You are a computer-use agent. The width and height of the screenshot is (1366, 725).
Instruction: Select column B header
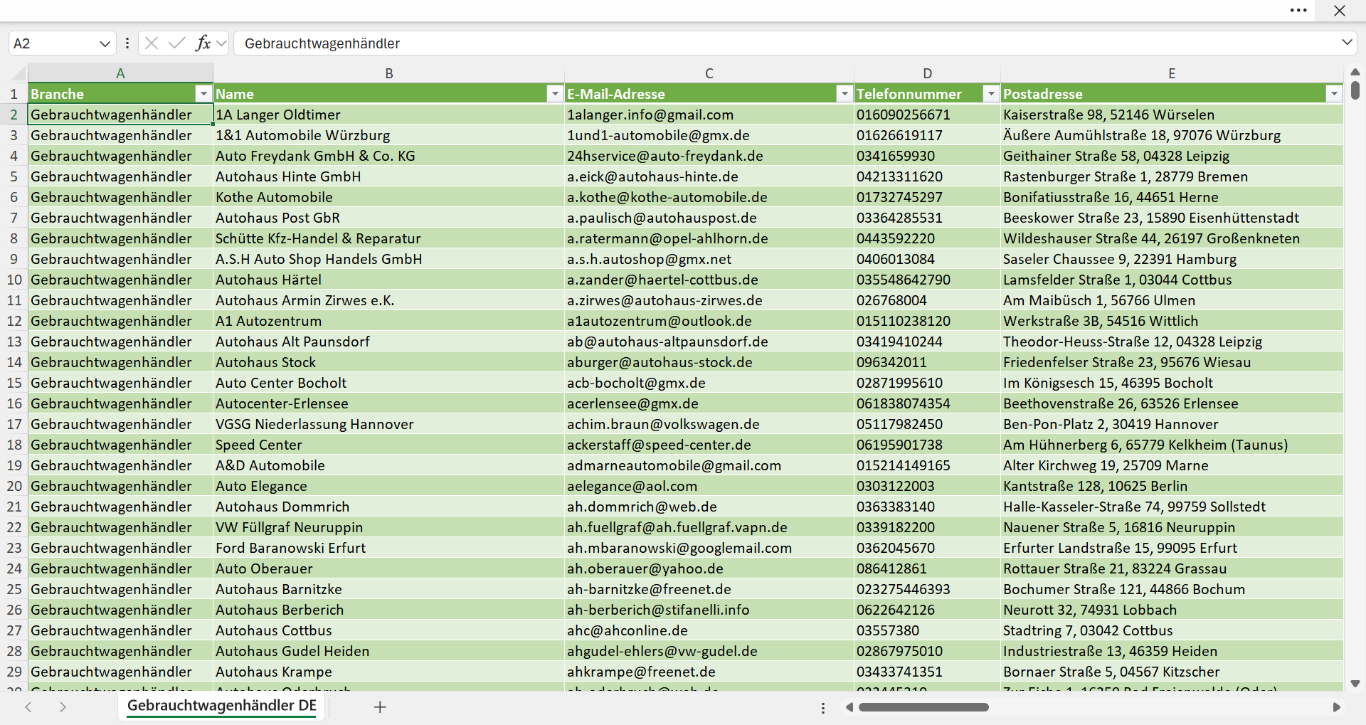[389, 73]
